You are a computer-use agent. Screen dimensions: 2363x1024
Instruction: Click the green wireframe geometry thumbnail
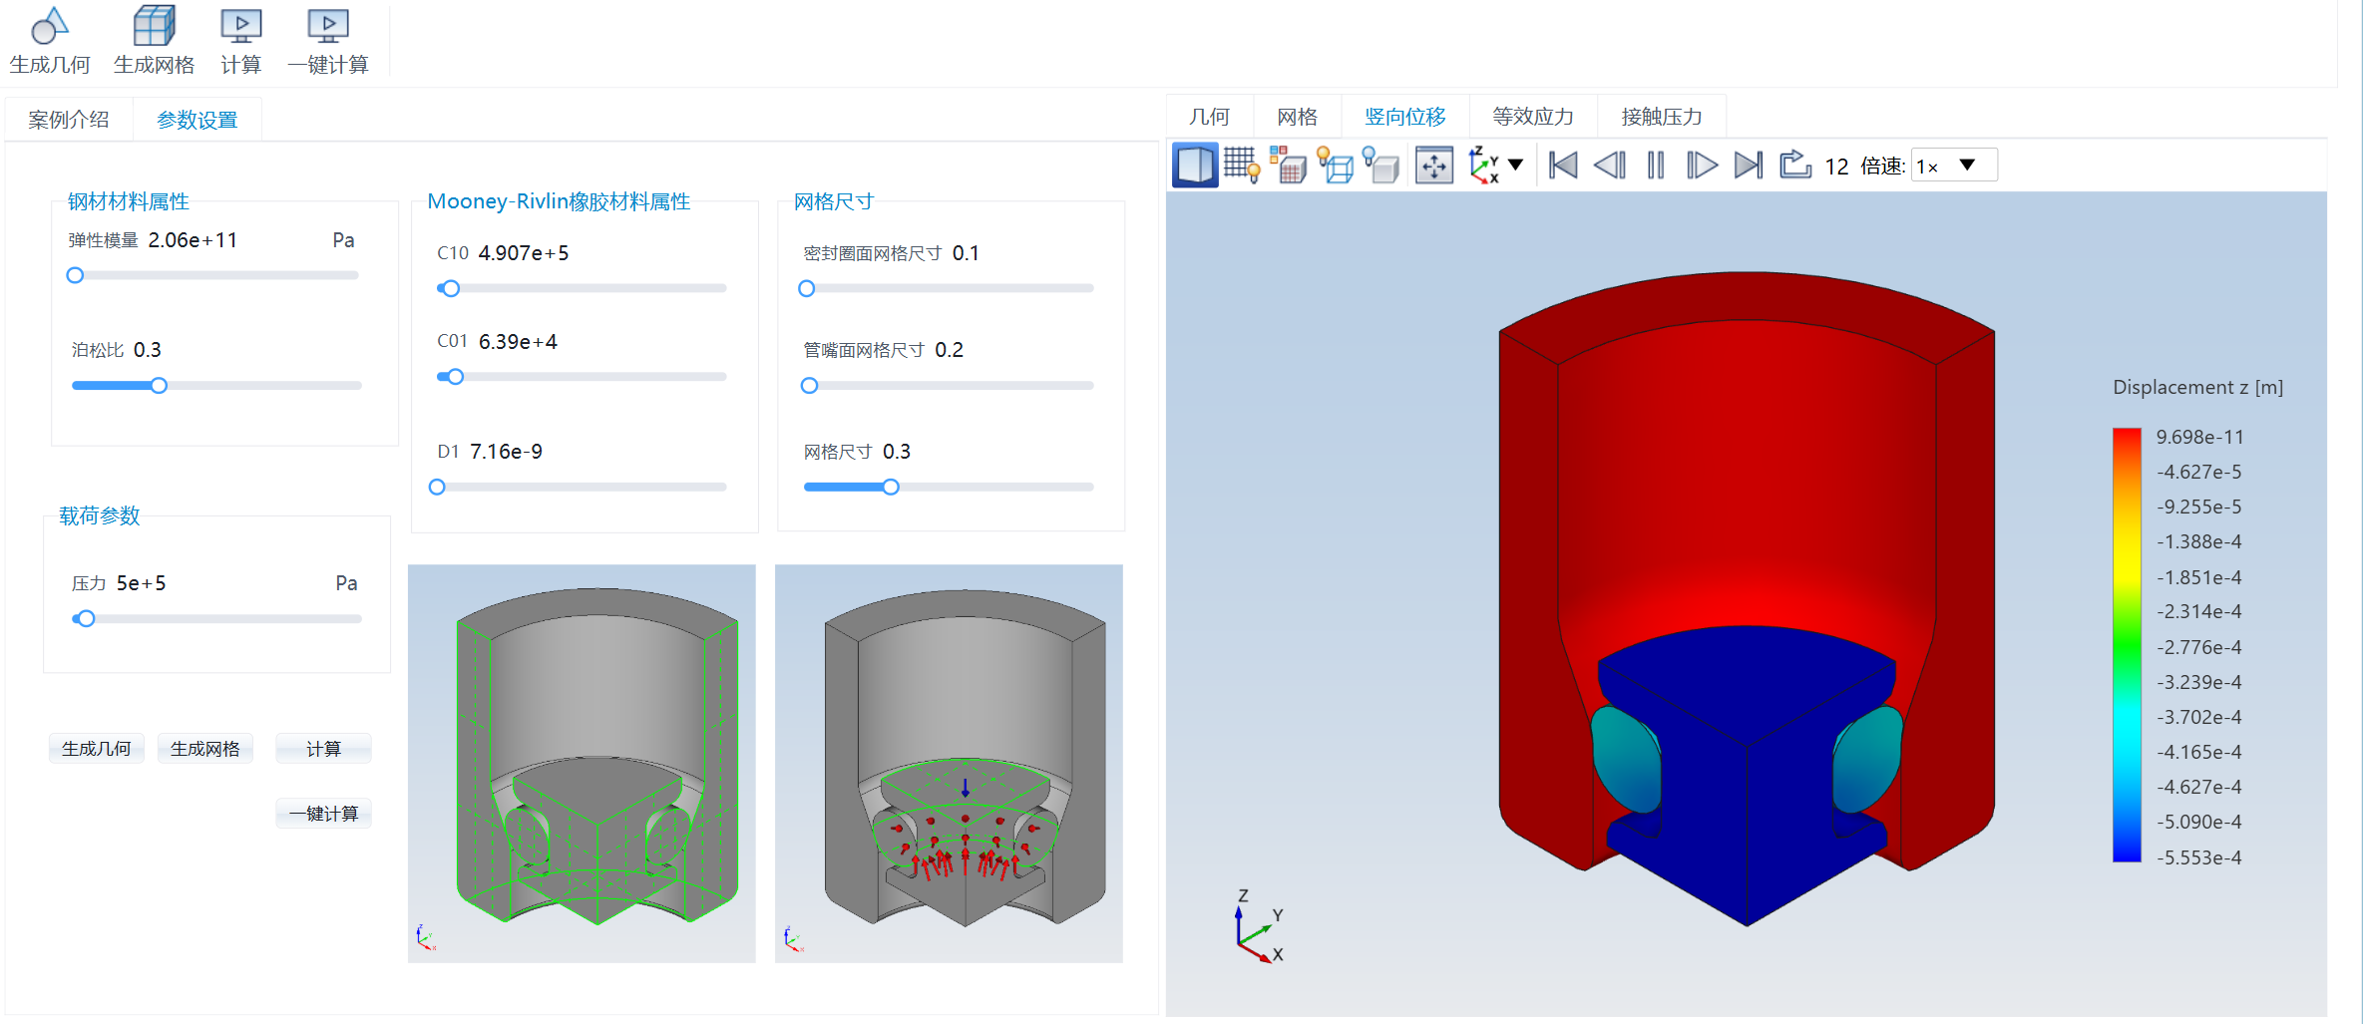(582, 764)
